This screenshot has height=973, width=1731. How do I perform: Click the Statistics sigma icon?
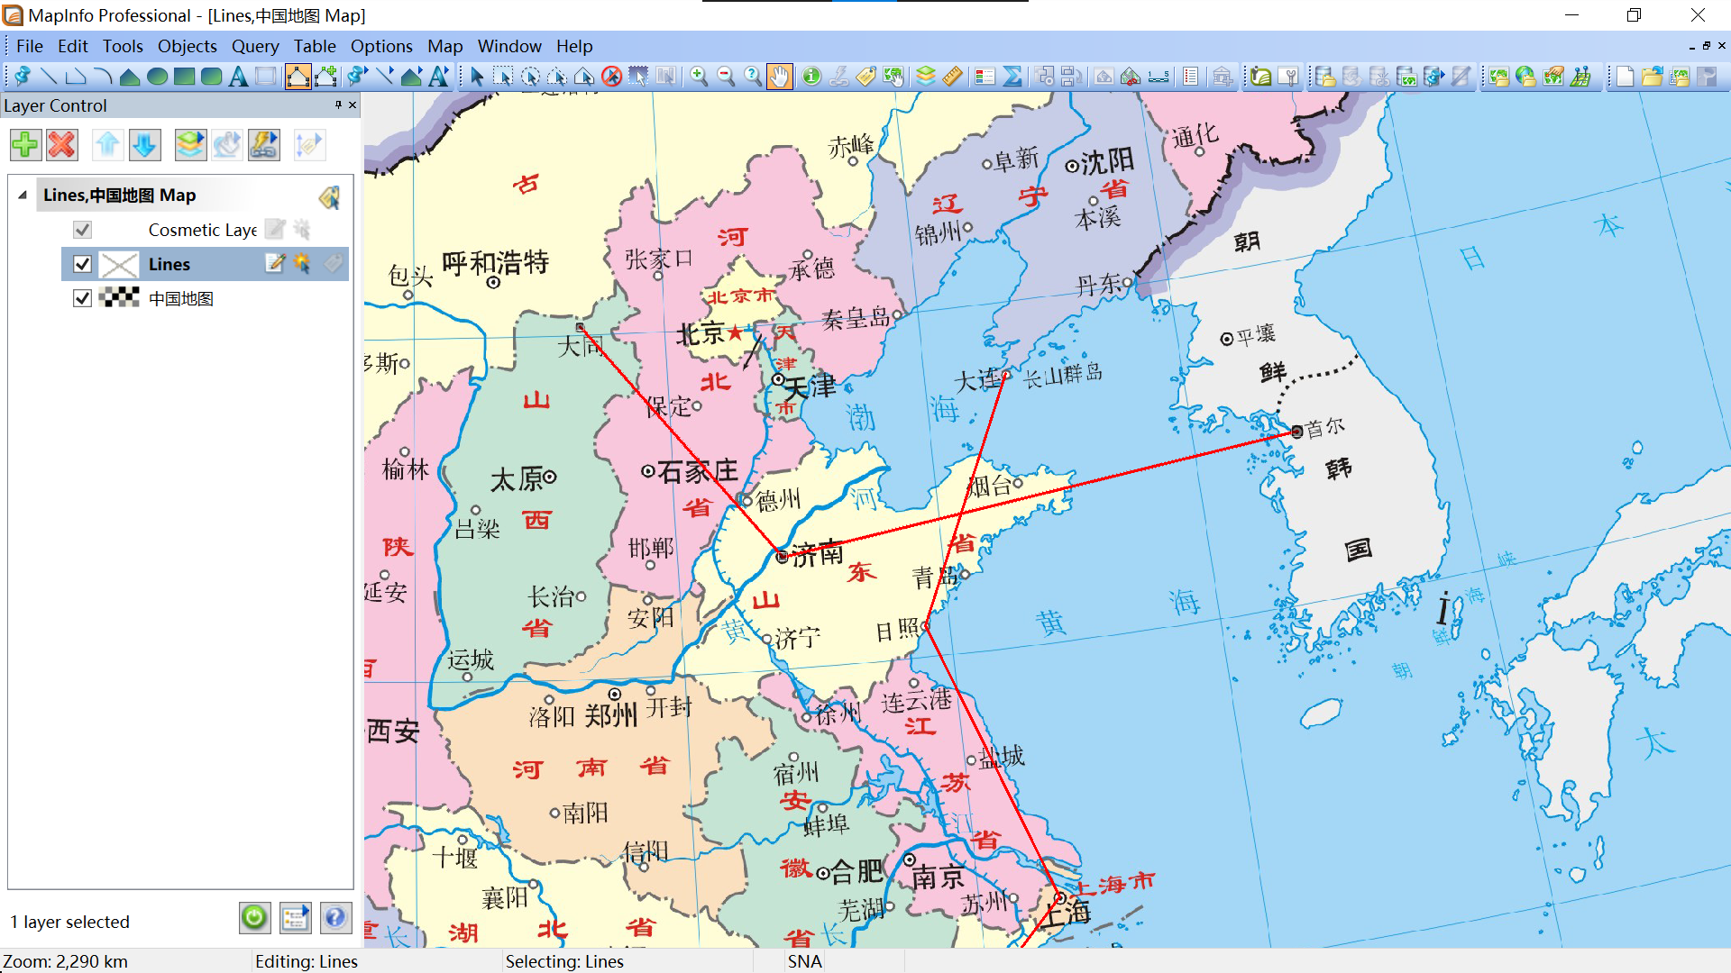tap(1012, 77)
